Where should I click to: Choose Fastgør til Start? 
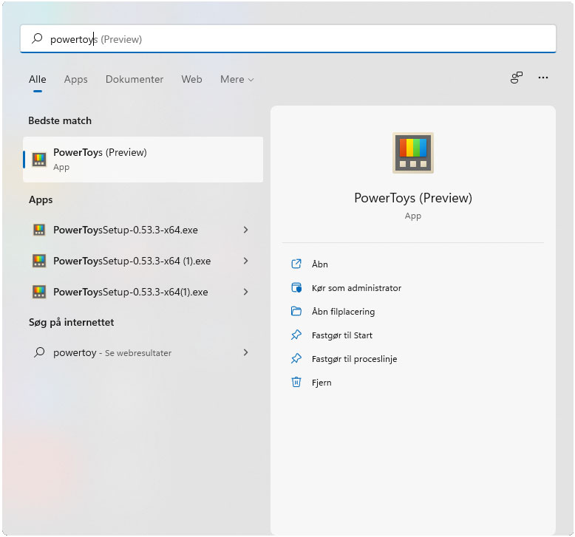pyautogui.click(x=342, y=335)
